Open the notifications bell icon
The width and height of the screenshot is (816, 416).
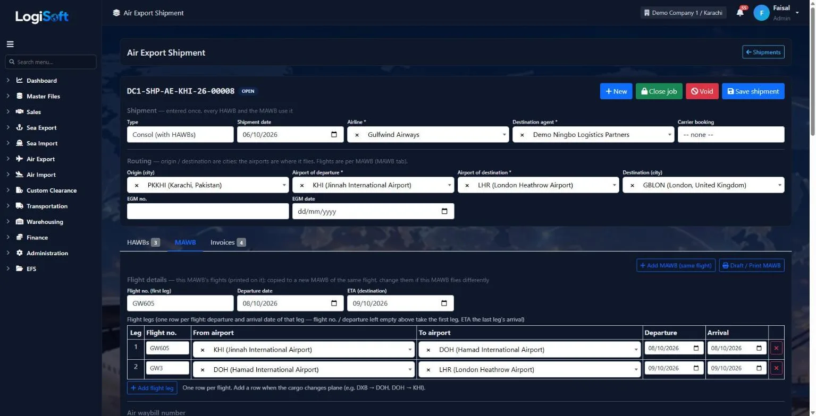click(740, 13)
